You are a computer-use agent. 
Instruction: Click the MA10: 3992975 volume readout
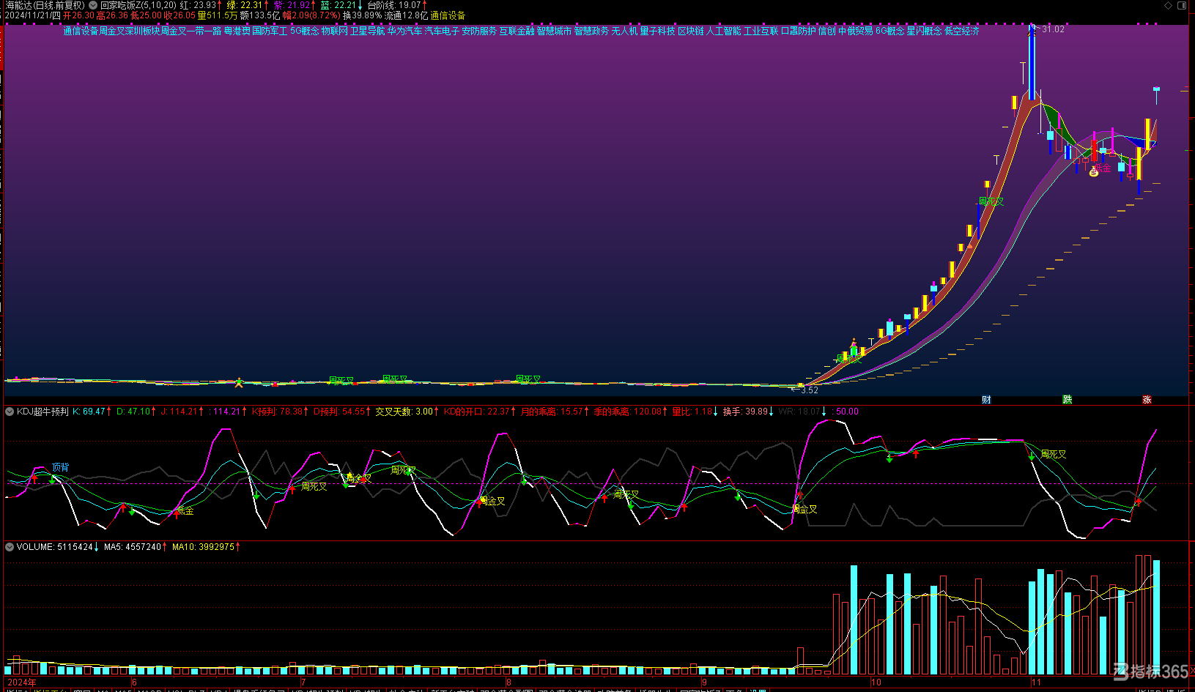click(x=203, y=547)
